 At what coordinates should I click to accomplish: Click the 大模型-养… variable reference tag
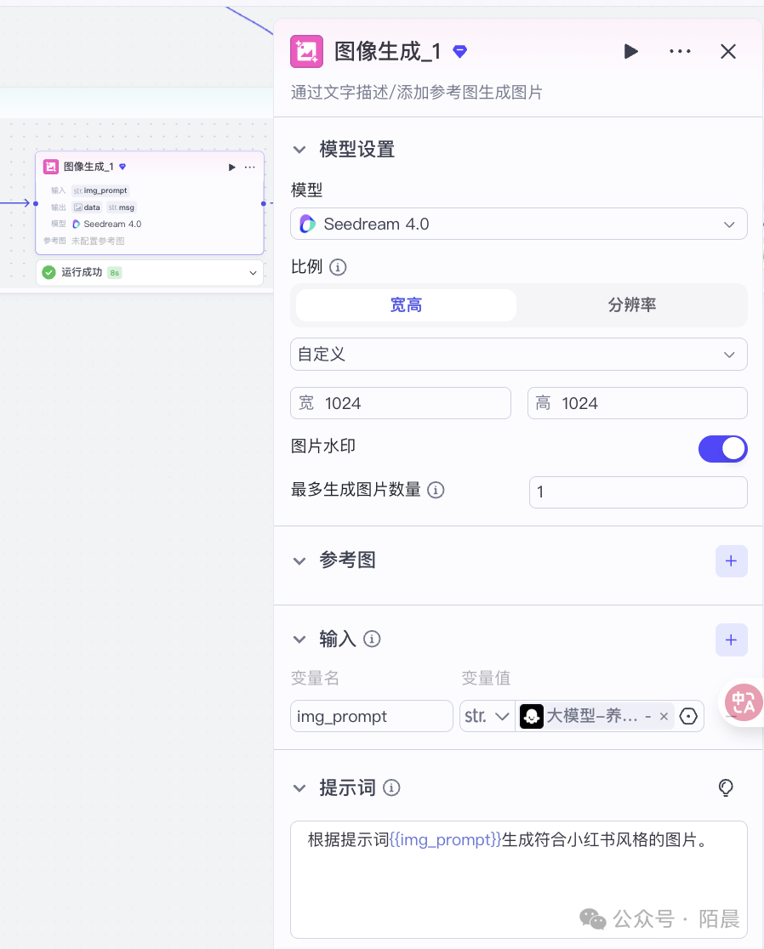point(596,717)
